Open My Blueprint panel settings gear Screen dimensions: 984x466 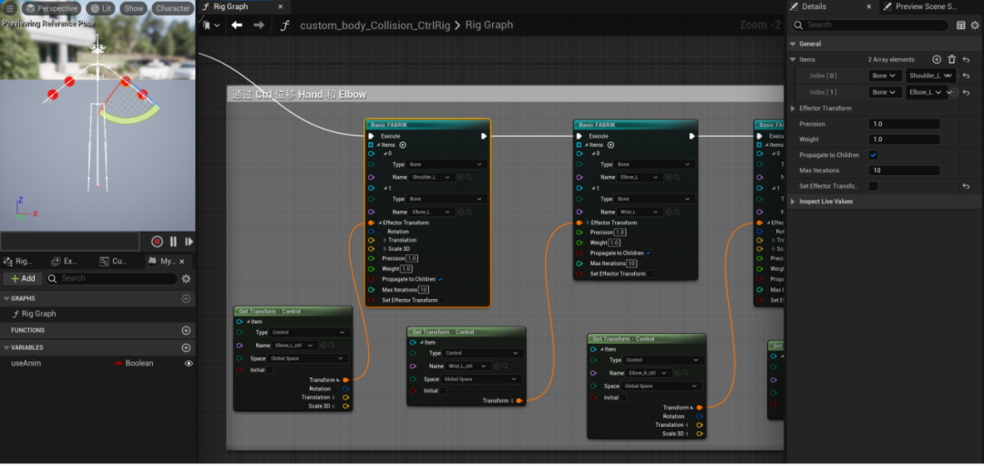coord(186,279)
